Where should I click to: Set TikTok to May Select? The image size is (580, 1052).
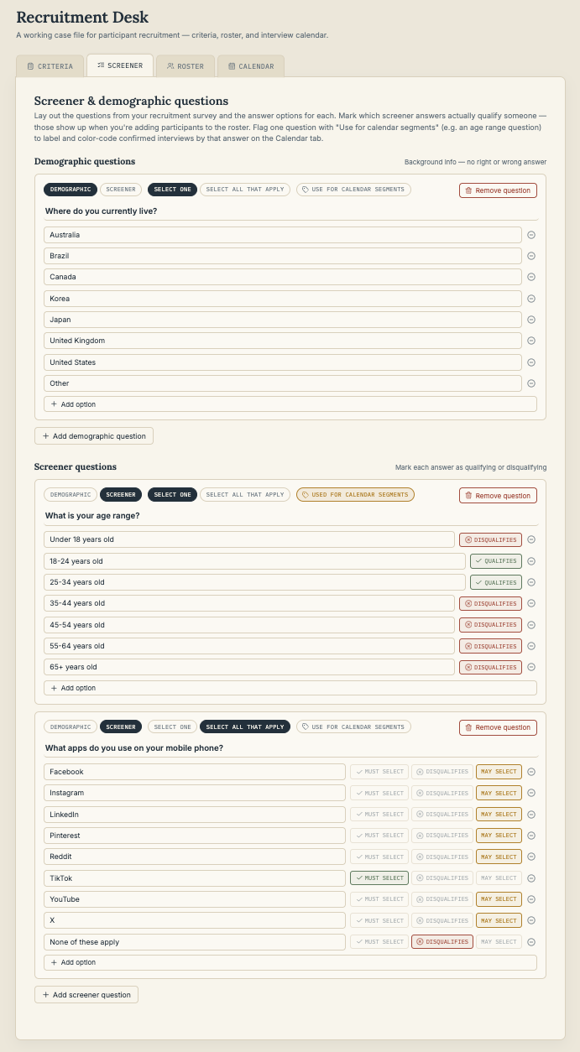tap(499, 878)
